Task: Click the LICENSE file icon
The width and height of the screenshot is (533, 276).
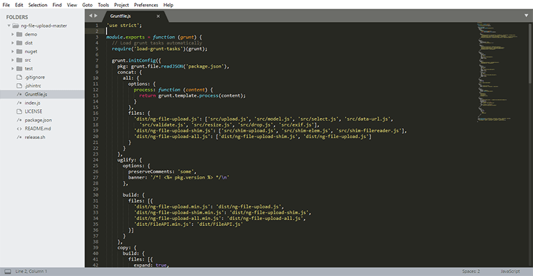Action: 19,111
